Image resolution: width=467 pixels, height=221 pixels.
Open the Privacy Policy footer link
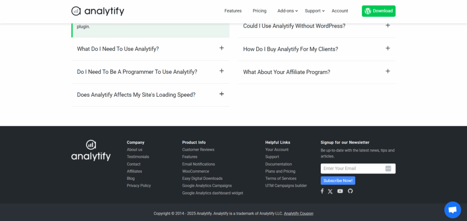pos(139,186)
